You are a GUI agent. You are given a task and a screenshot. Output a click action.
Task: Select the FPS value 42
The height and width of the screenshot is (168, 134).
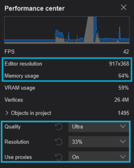point(126,51)
